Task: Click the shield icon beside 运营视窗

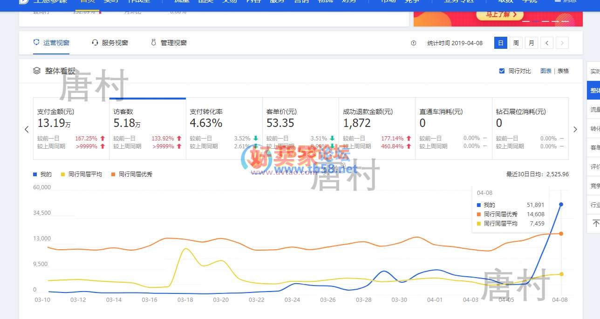Action: point(36,43)
